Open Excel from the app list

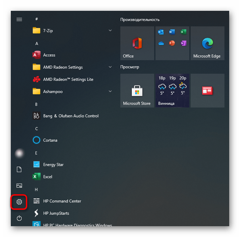click(x=72, y=177)
